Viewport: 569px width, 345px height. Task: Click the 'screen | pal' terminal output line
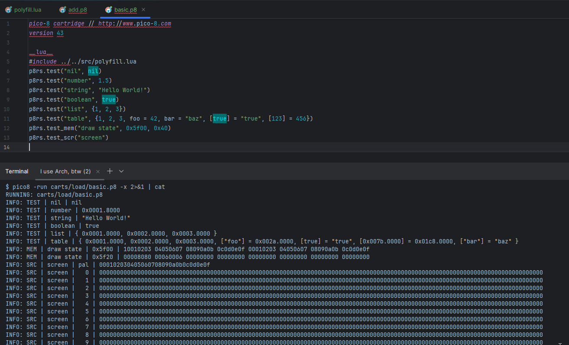point(108,265)
